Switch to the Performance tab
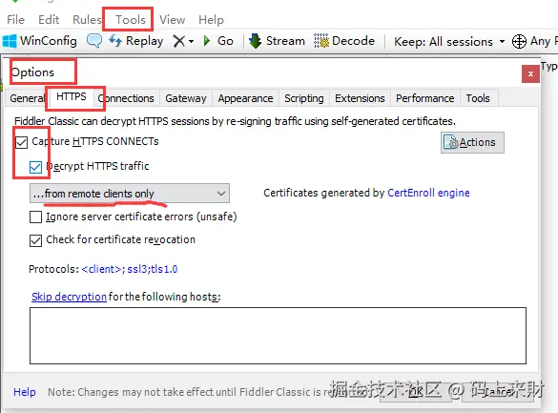The height and width of the screenshot is (413, 558). tap(424, 98)
